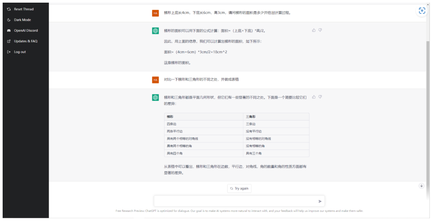434x222 pixels.
Task: Open Updates & FAQ
Action: coord(26,41)
